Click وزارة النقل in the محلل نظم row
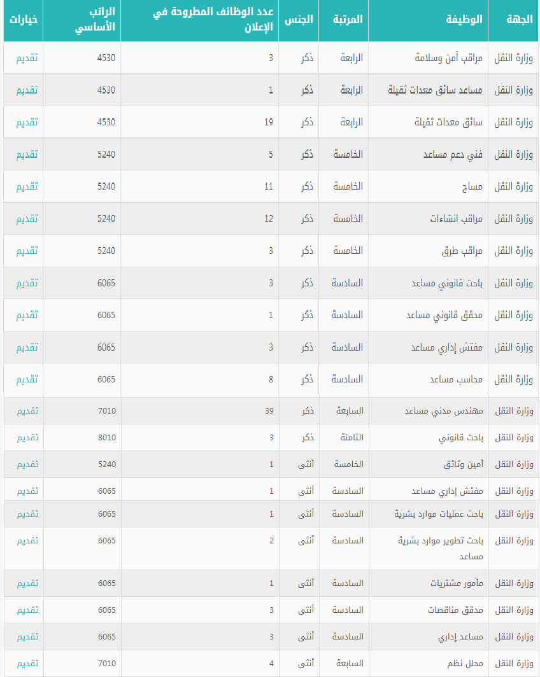540x677 pixels. click(514, 664)
